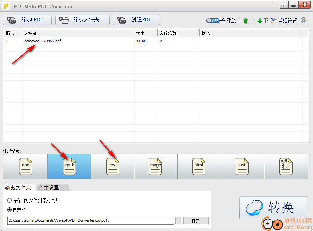This screenshot has width=313, height=231.
Task: Select the html output format
Action: (x=199, y=166)
